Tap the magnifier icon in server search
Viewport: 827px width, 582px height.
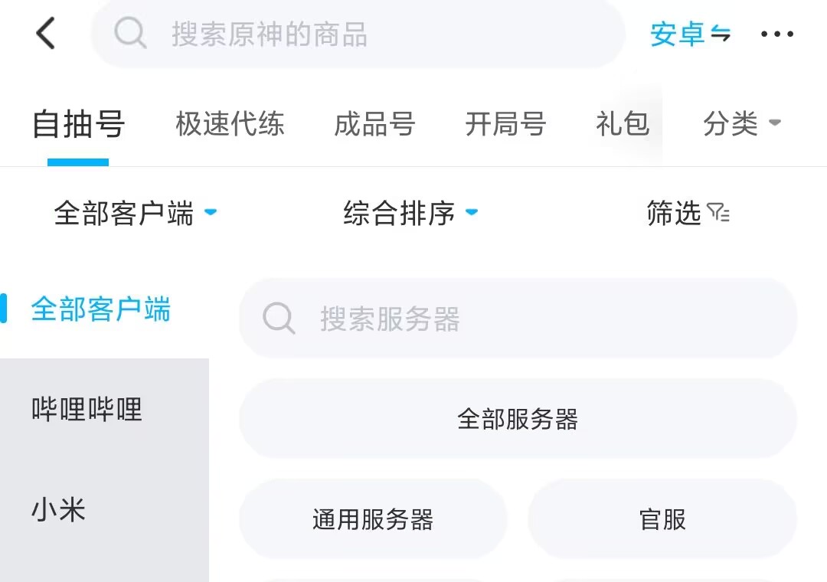279,319
